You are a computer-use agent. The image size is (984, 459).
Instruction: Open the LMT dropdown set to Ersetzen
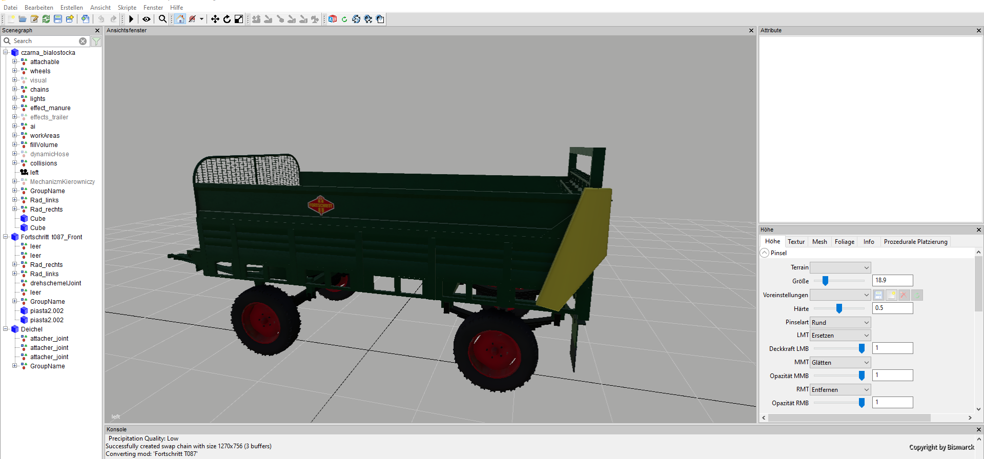840,336
